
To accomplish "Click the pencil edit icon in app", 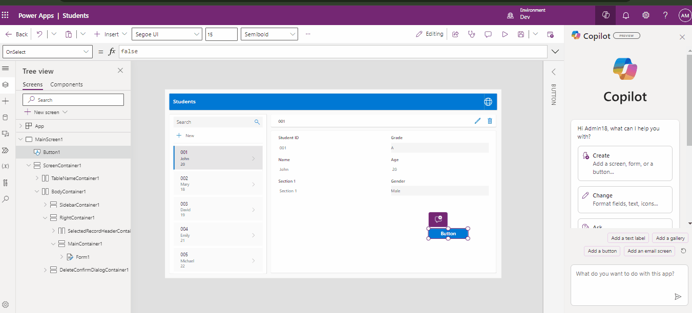I will click(477, 121).
